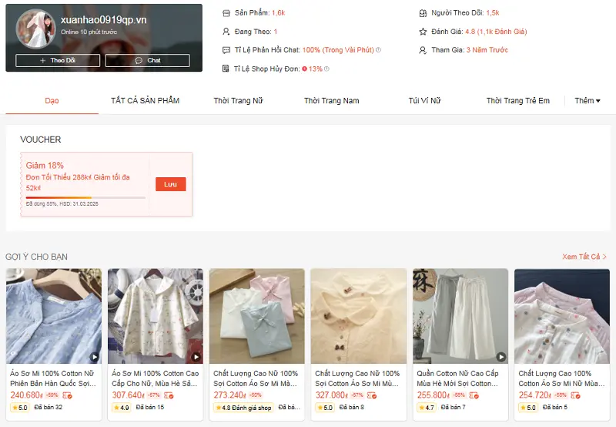Click the 327.080đ price

tap(332, 395)
